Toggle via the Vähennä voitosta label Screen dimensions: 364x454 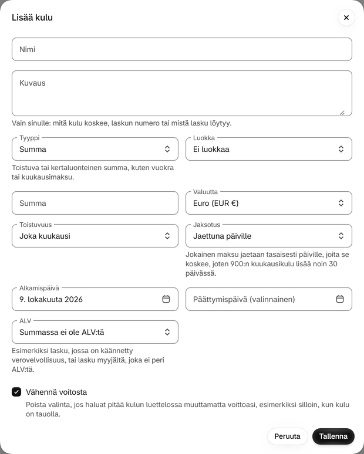(x=56, y=392)
